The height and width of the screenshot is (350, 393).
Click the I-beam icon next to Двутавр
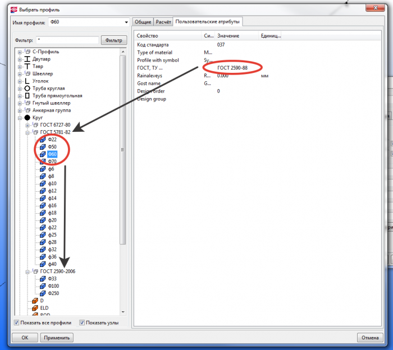(27, 59)
